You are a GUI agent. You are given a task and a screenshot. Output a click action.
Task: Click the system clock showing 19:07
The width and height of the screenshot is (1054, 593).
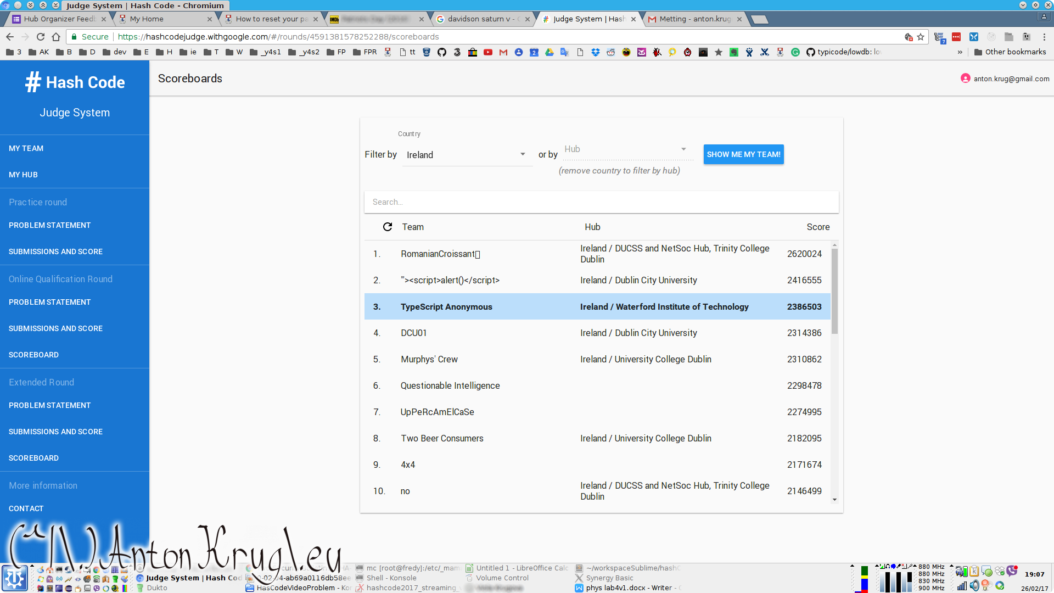(1034, 574)
